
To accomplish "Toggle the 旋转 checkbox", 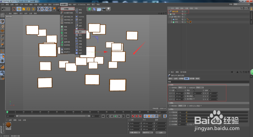I will 209,90.
